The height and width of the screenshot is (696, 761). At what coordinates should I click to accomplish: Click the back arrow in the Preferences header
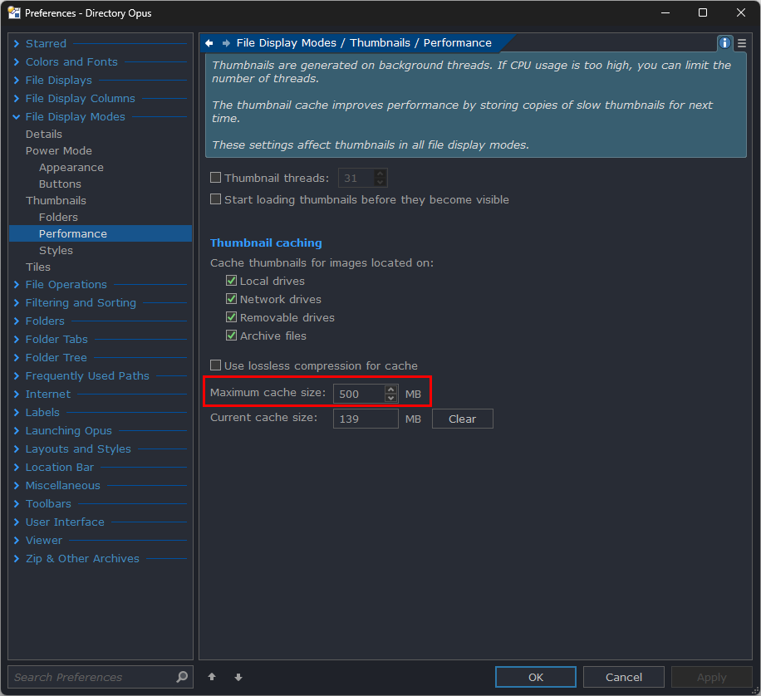[x=209, y=43]
